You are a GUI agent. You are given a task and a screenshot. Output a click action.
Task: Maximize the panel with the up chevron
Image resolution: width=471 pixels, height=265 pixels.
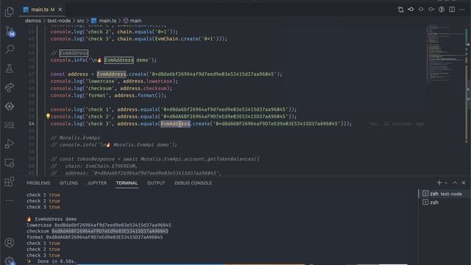tap(455, 183)
